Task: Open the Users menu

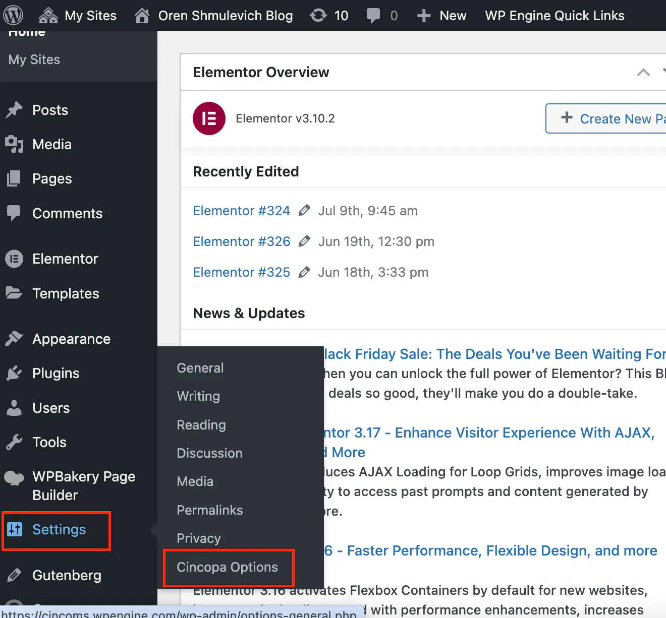Action: coord(51,408)
